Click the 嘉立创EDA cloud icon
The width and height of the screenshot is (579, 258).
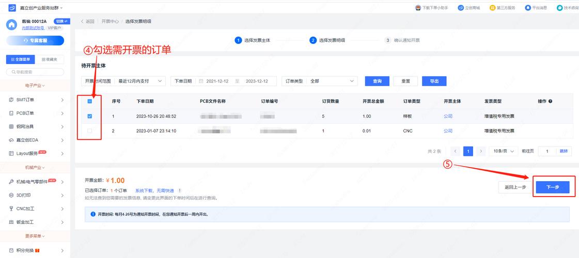11,140
